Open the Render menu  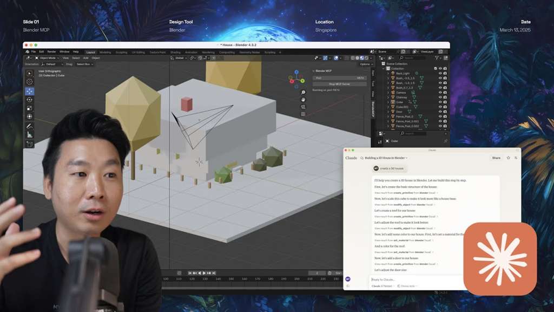click(52, 51)
